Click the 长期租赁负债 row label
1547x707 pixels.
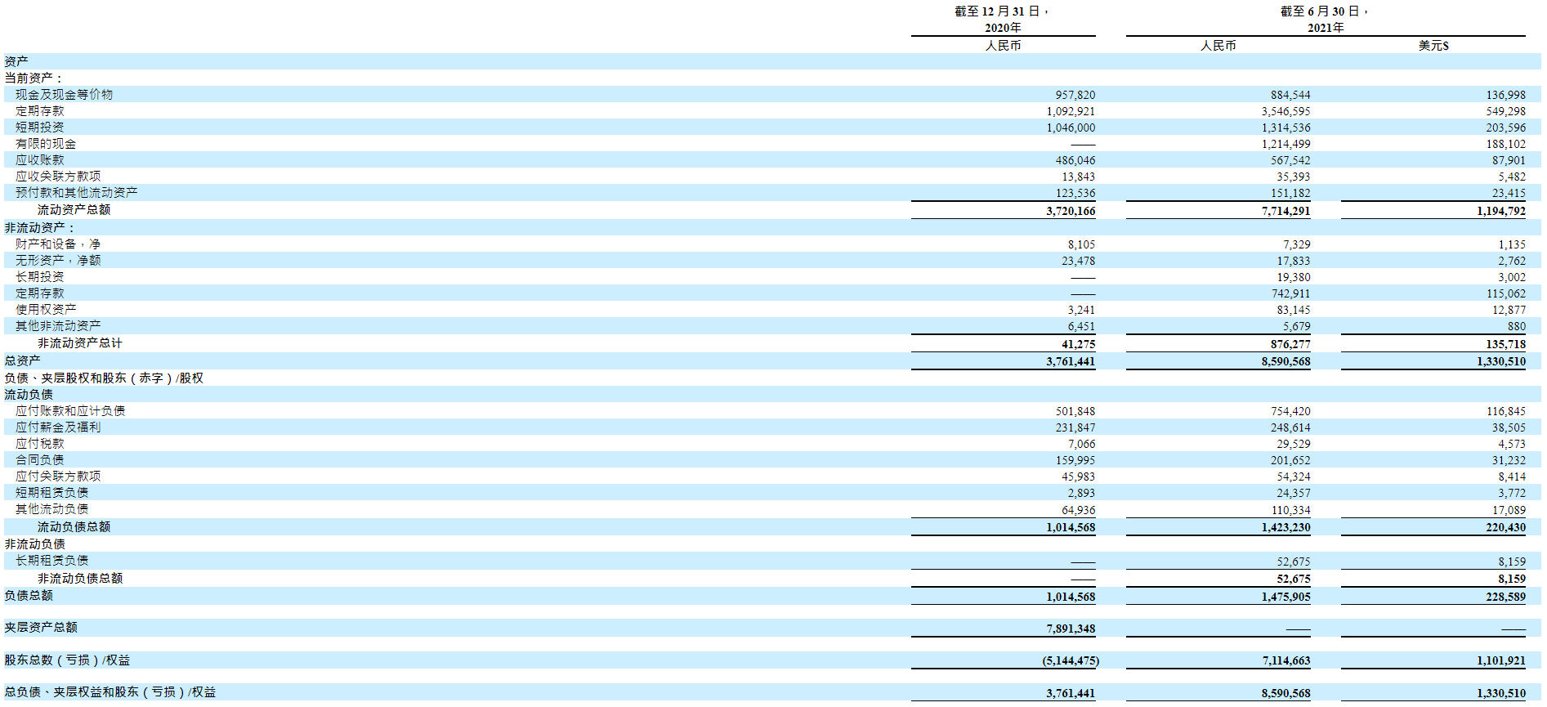pyautogui.click(x=51, y=561)
